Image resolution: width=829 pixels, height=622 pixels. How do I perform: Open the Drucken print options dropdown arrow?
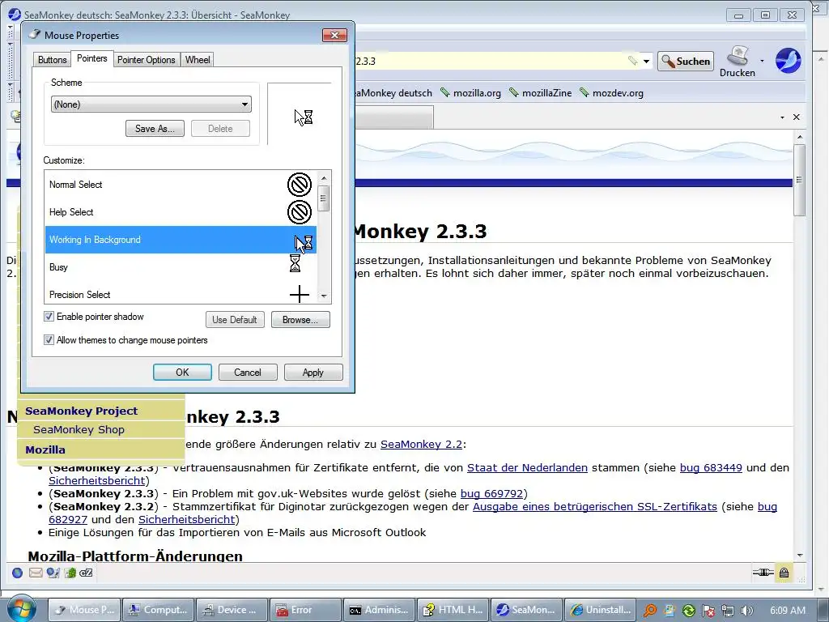762,61
